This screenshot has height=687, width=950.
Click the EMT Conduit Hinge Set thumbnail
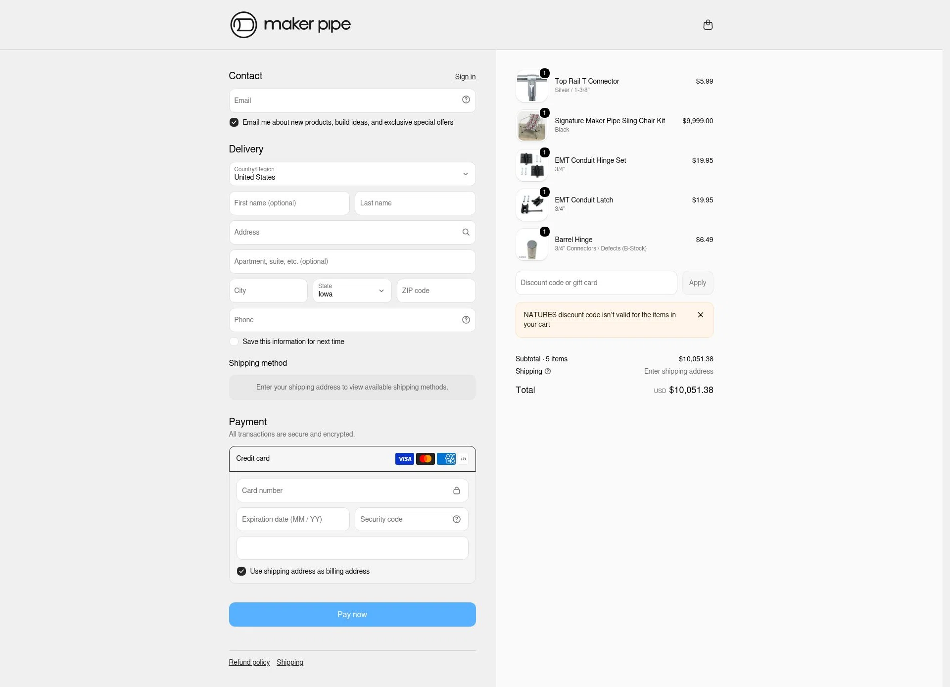(532, 165)
